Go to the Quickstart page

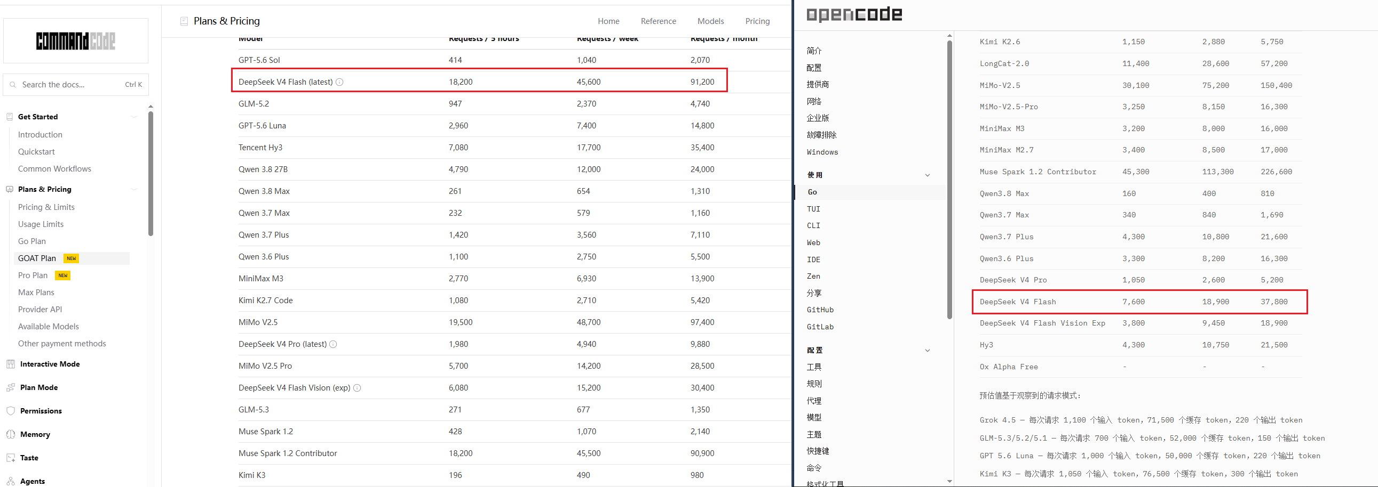(36, 152)
